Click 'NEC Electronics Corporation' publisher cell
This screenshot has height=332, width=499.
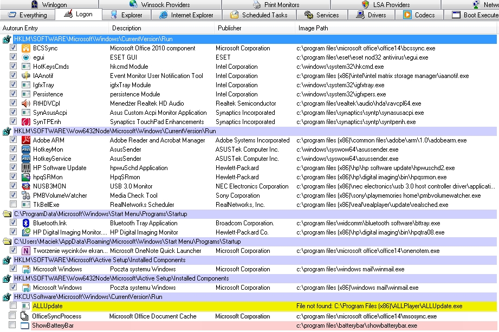[252, 186]
